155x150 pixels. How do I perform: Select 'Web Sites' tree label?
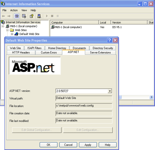[x=21, y=30]
